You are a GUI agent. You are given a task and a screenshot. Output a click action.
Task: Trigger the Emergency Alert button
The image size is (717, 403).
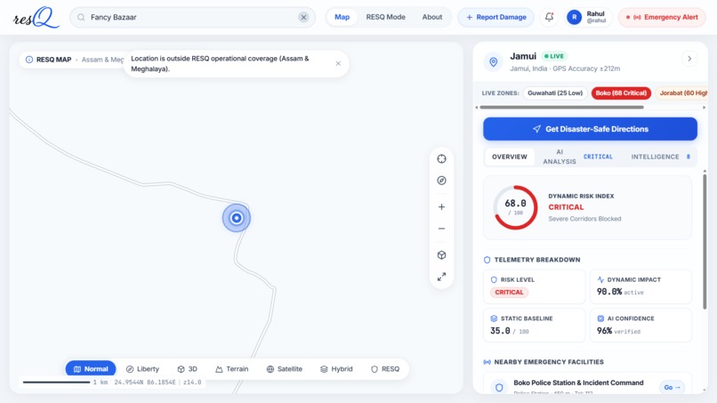(x=662, y=17)
